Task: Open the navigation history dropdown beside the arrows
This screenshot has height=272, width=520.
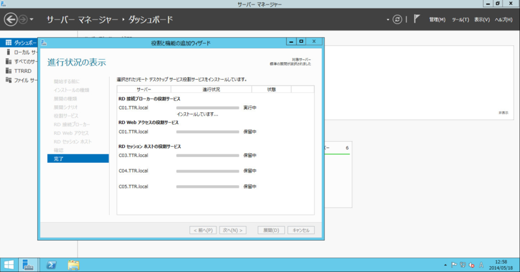Action: (31, 19)
